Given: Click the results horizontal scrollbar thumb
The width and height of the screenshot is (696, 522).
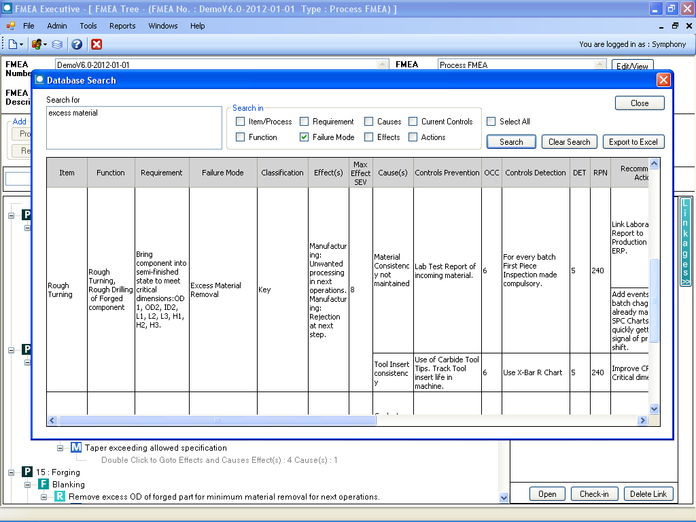Looking at the screenshot, I should tap(217, 420).
